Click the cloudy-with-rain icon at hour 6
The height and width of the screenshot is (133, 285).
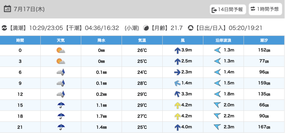[61, 72]
